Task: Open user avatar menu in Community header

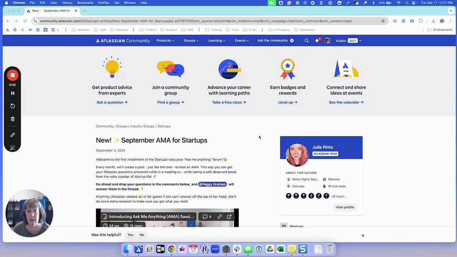Action: click(327, 41)
